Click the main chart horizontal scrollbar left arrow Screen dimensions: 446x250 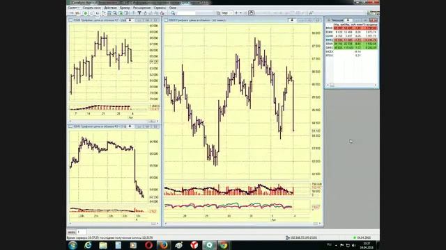click(166, 224)
